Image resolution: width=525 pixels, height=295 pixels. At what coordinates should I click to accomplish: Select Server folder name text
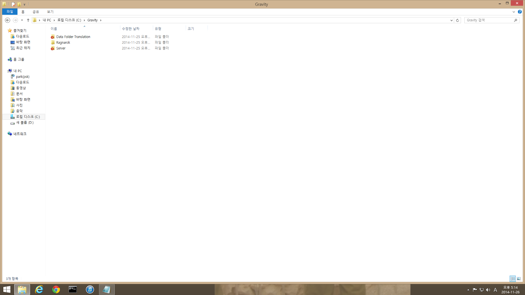click(61, 48)
